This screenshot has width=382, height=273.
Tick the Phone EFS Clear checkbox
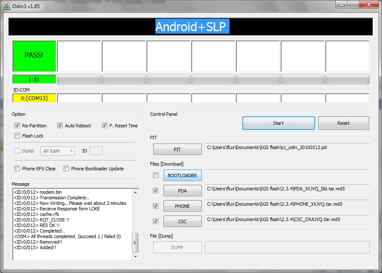[17, 168]
